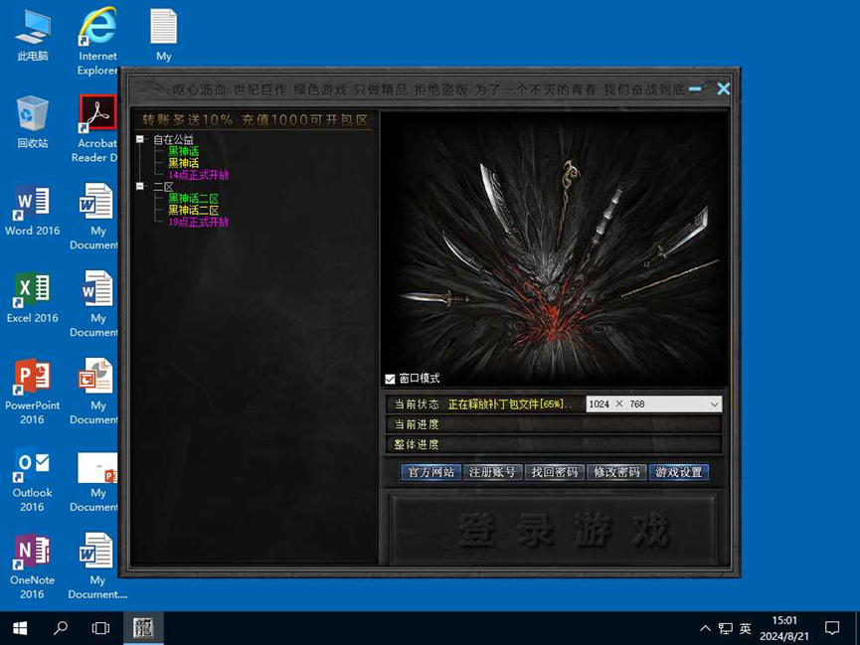Open taskbar search magnifier
The image size is (860, 645).
(x=61, y=628)
